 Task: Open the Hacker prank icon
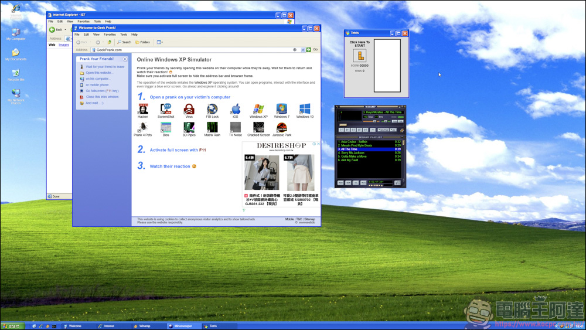coord(143,111)
